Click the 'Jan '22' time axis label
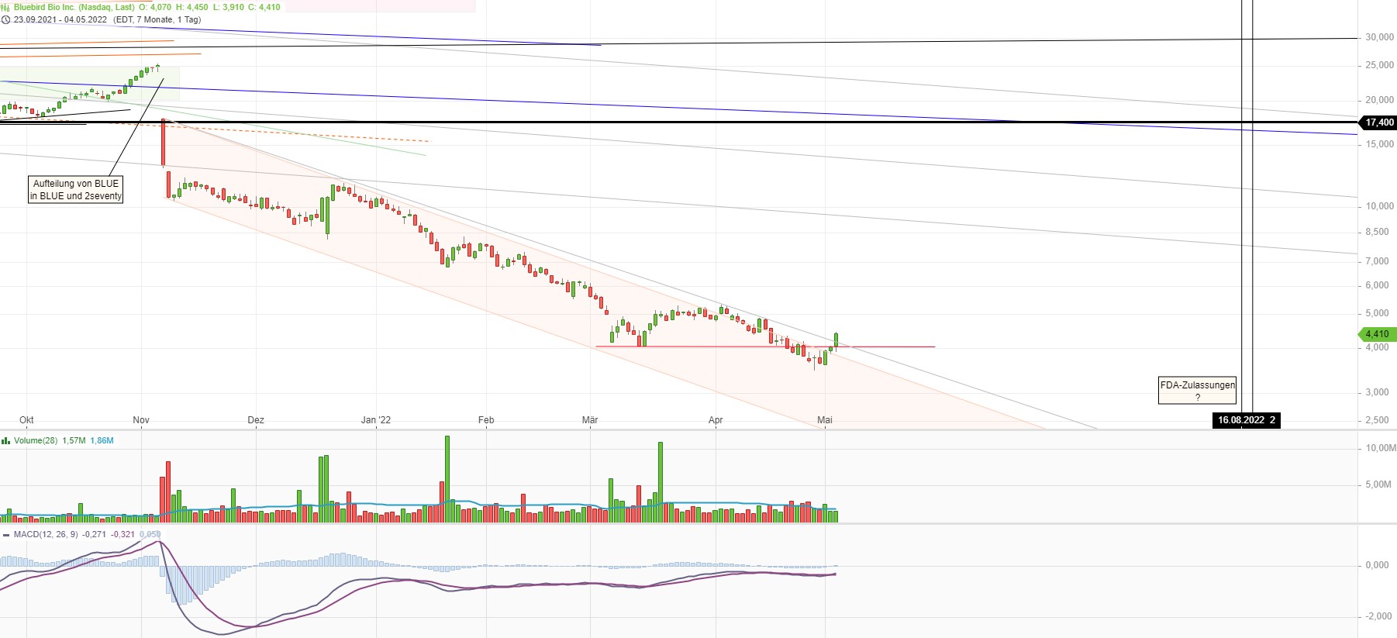 (376, 420)
